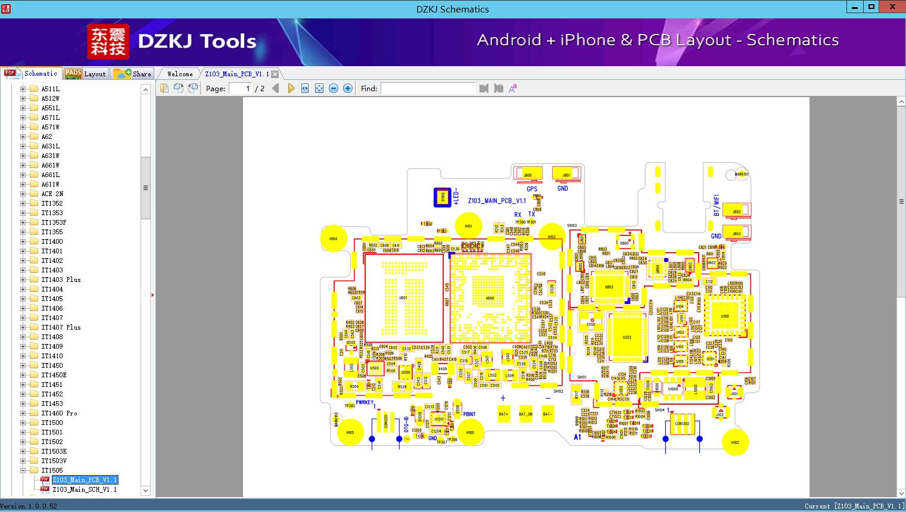The height and width of the screenshot is (512, 906).
Task: Click the tree scrollbar down arrow
Action: [x=145, y=491]
